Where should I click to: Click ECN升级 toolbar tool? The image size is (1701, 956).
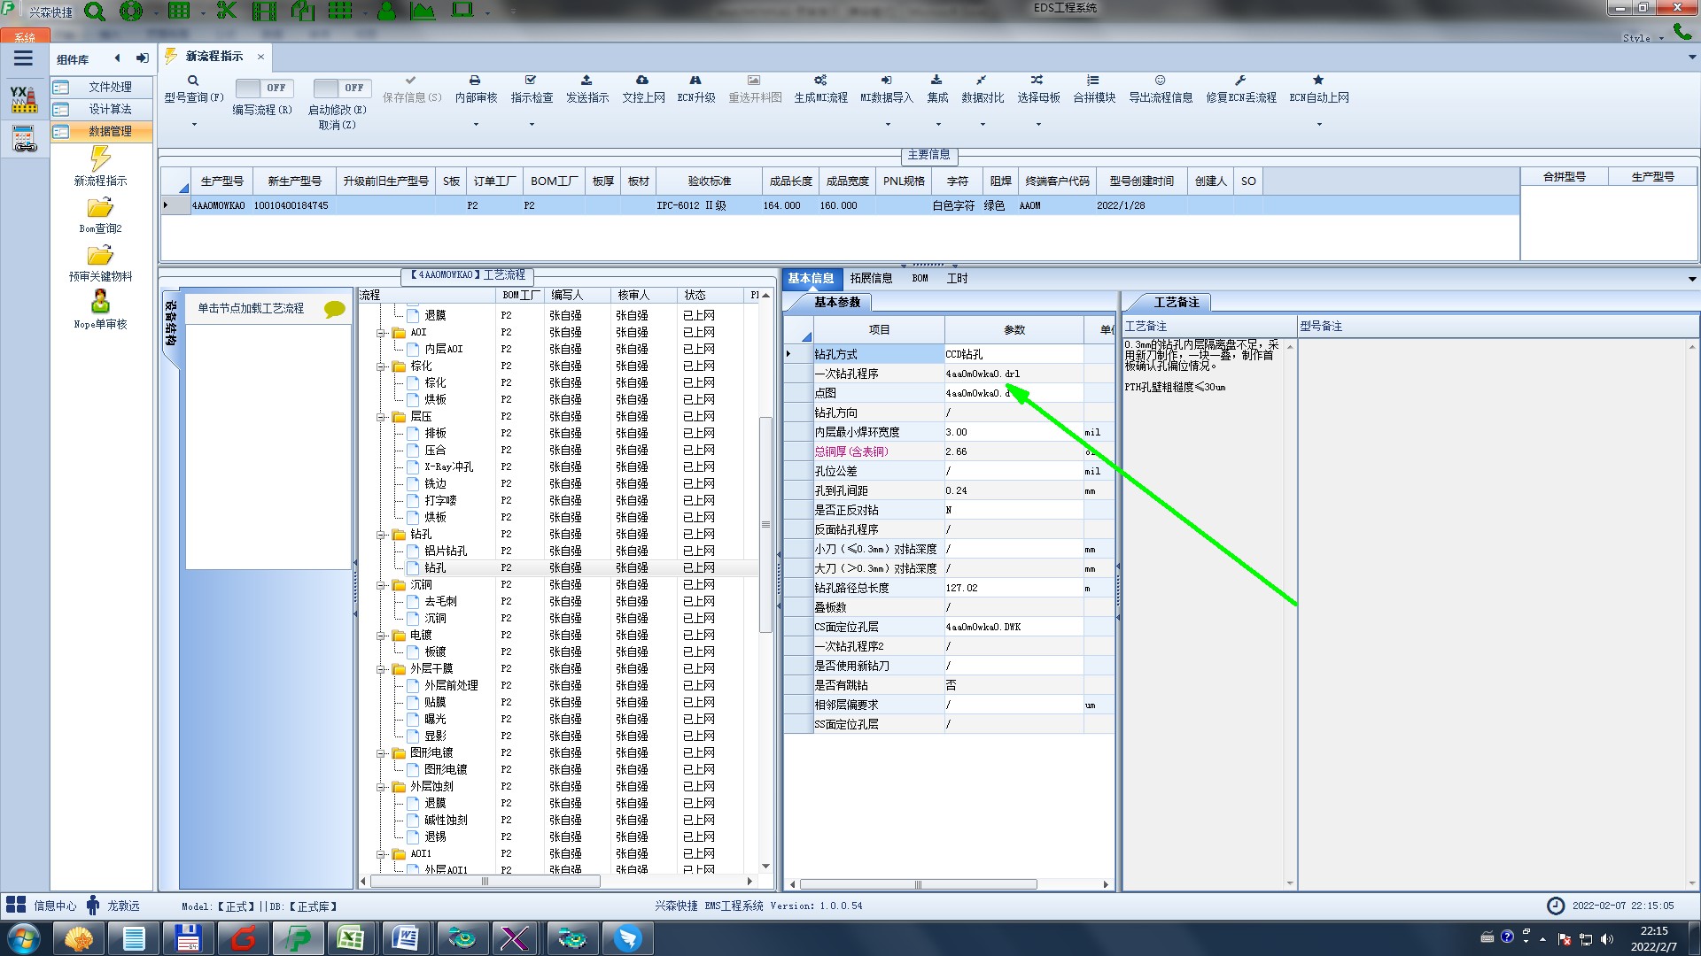tap(695, 89)
